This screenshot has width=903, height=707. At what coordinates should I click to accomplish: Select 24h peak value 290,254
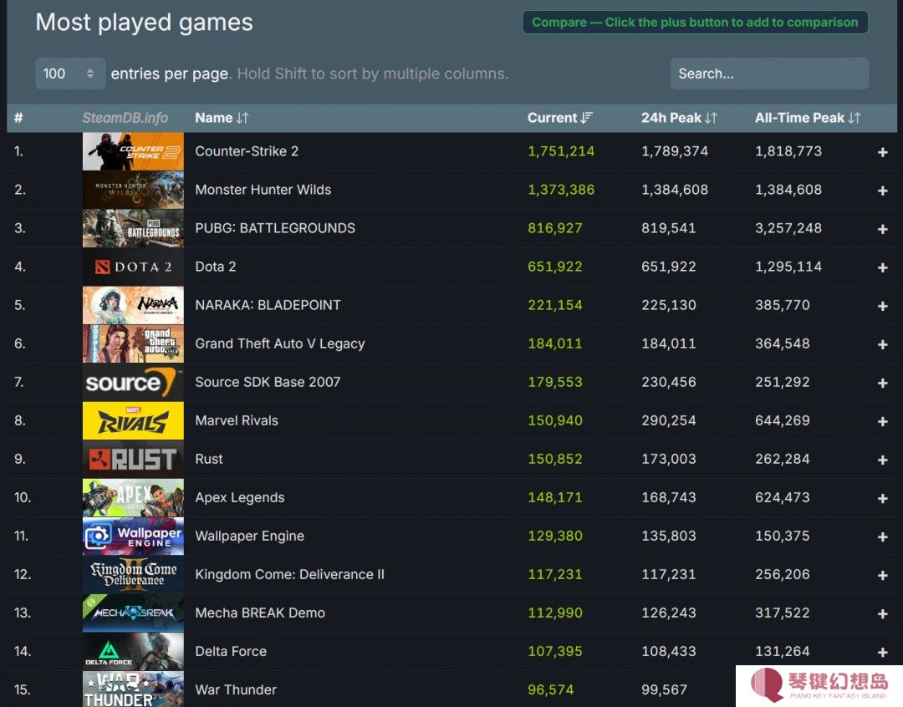pos(669,421)
